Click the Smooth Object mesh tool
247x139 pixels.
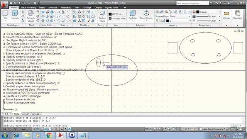click(31, 16)
